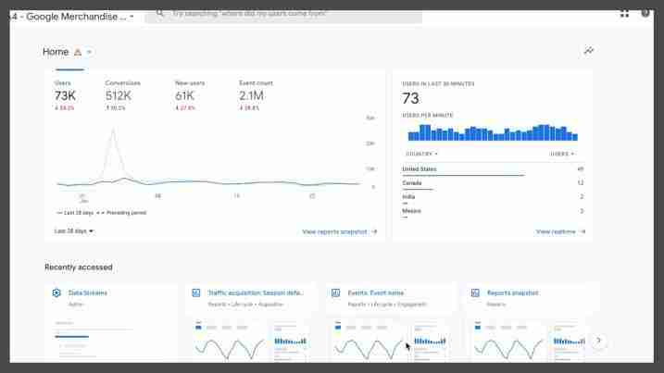This screenshot has height=373, width=664.
Task: Click the Mexico row
Action: click(x=493, y=211)
